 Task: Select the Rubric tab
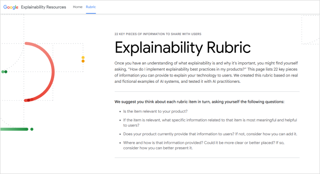pos(91,7)
